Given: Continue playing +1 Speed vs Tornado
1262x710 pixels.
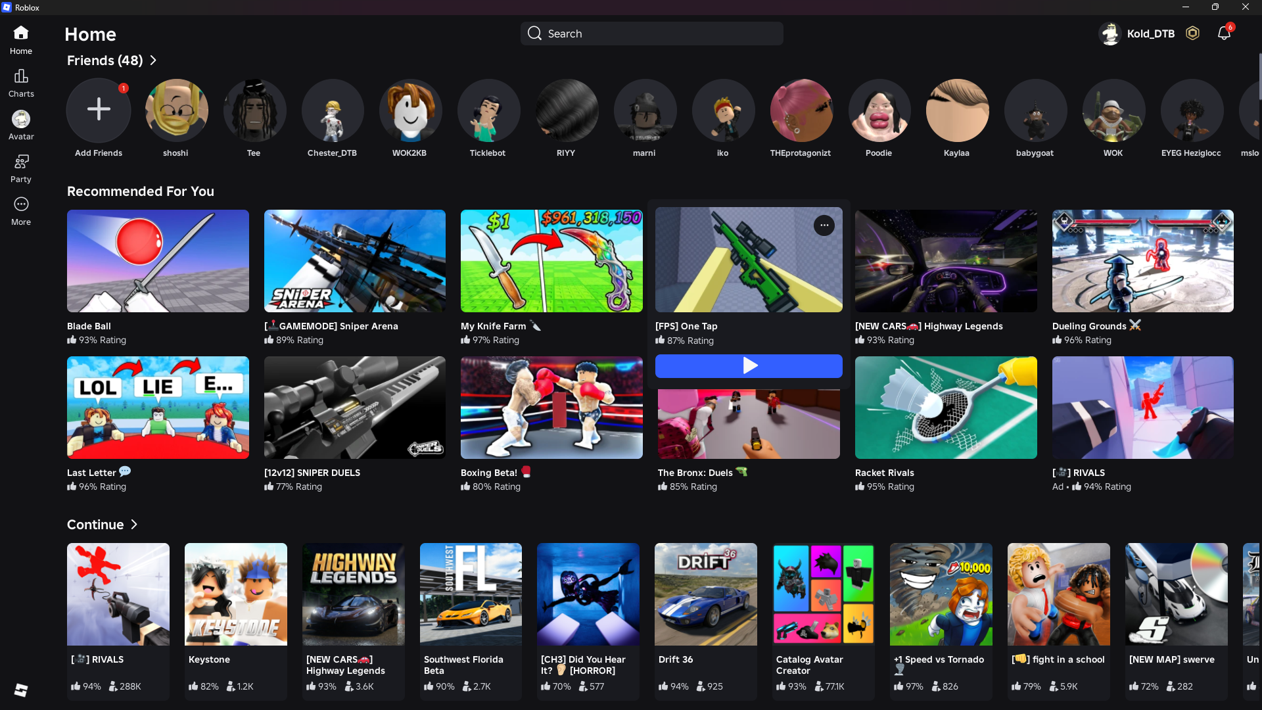Looking at the screenshot, I should click(x=941, y=594).
